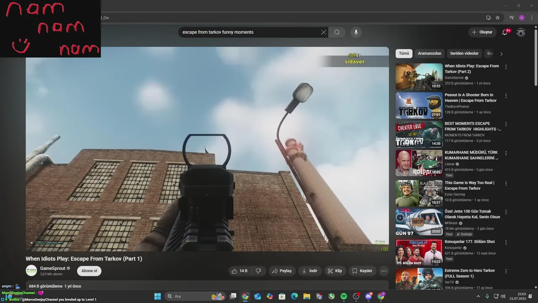The width and height of the screenshot is (538, 303).
Task: Open Chrome three-dot menu
Action: pos(531,18)
